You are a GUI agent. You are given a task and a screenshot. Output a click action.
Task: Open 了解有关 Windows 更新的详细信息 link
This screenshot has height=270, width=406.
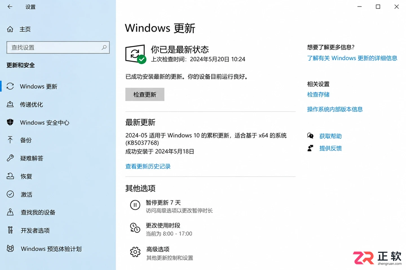(x=352, y=58)
